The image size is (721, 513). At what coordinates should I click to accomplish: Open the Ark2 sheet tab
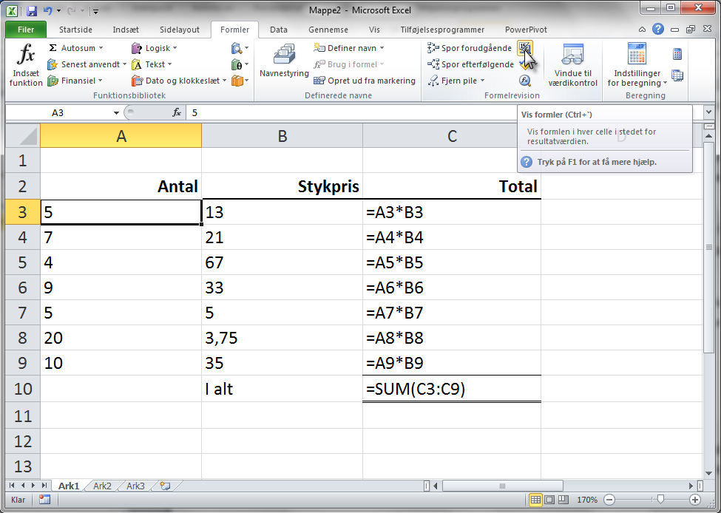[102, 486]
